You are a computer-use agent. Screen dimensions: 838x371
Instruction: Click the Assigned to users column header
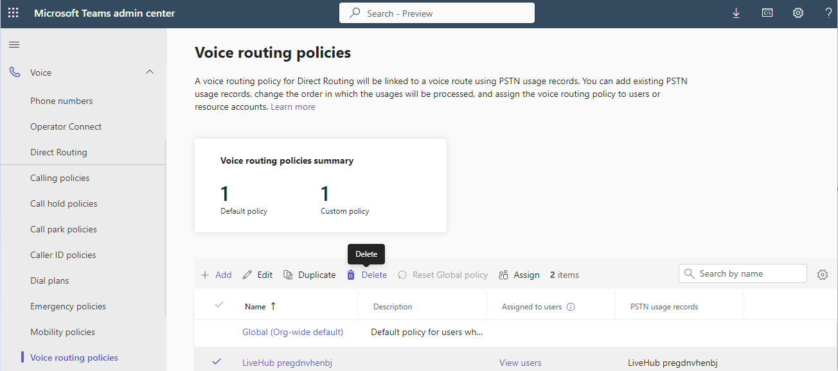coord(531,307)
